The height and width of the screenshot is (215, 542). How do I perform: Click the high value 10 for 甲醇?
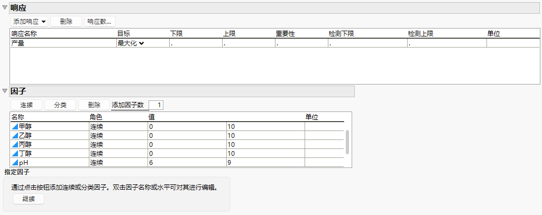265,127
